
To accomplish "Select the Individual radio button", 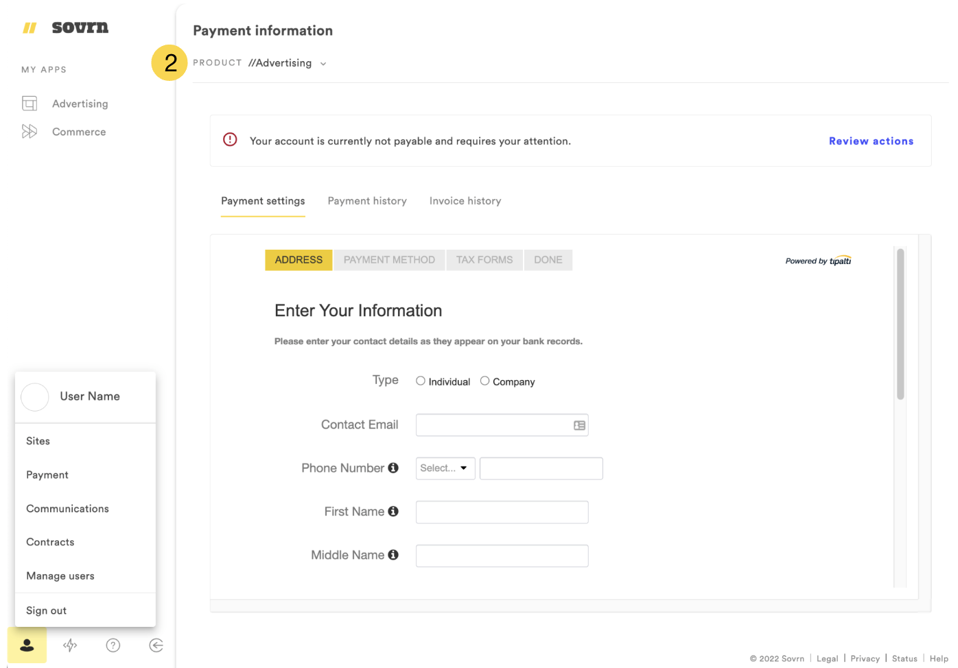I will 421,381.
